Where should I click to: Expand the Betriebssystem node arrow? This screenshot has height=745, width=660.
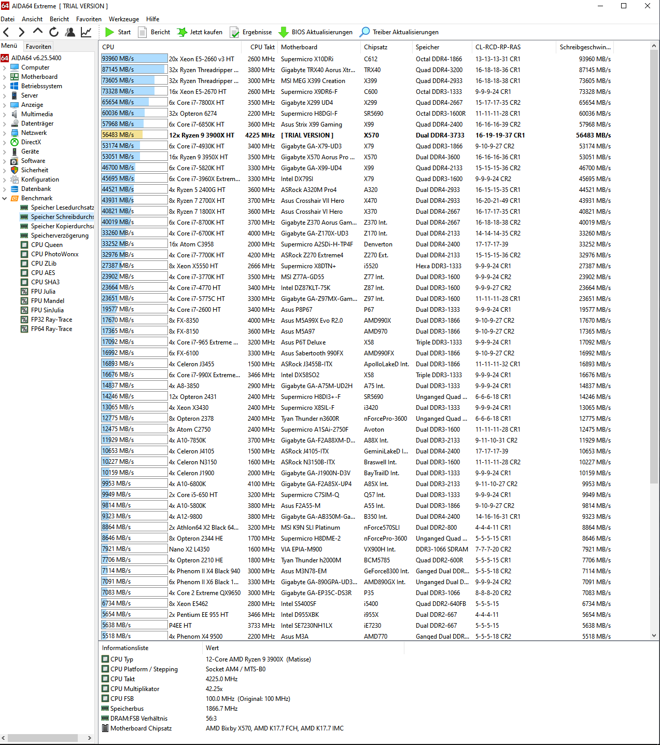click(x=5, y=86)
